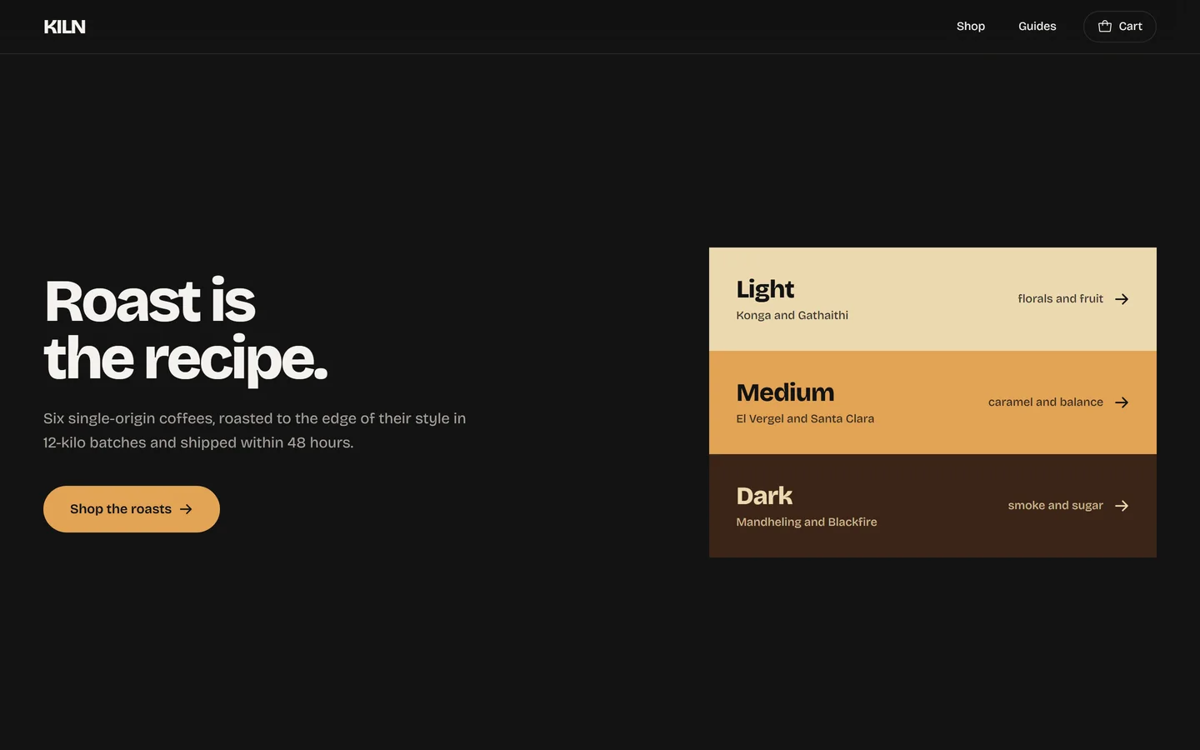Screen dimensions: 1200x750
Task: Select the Medium roast heading
Action: [785, 392]
